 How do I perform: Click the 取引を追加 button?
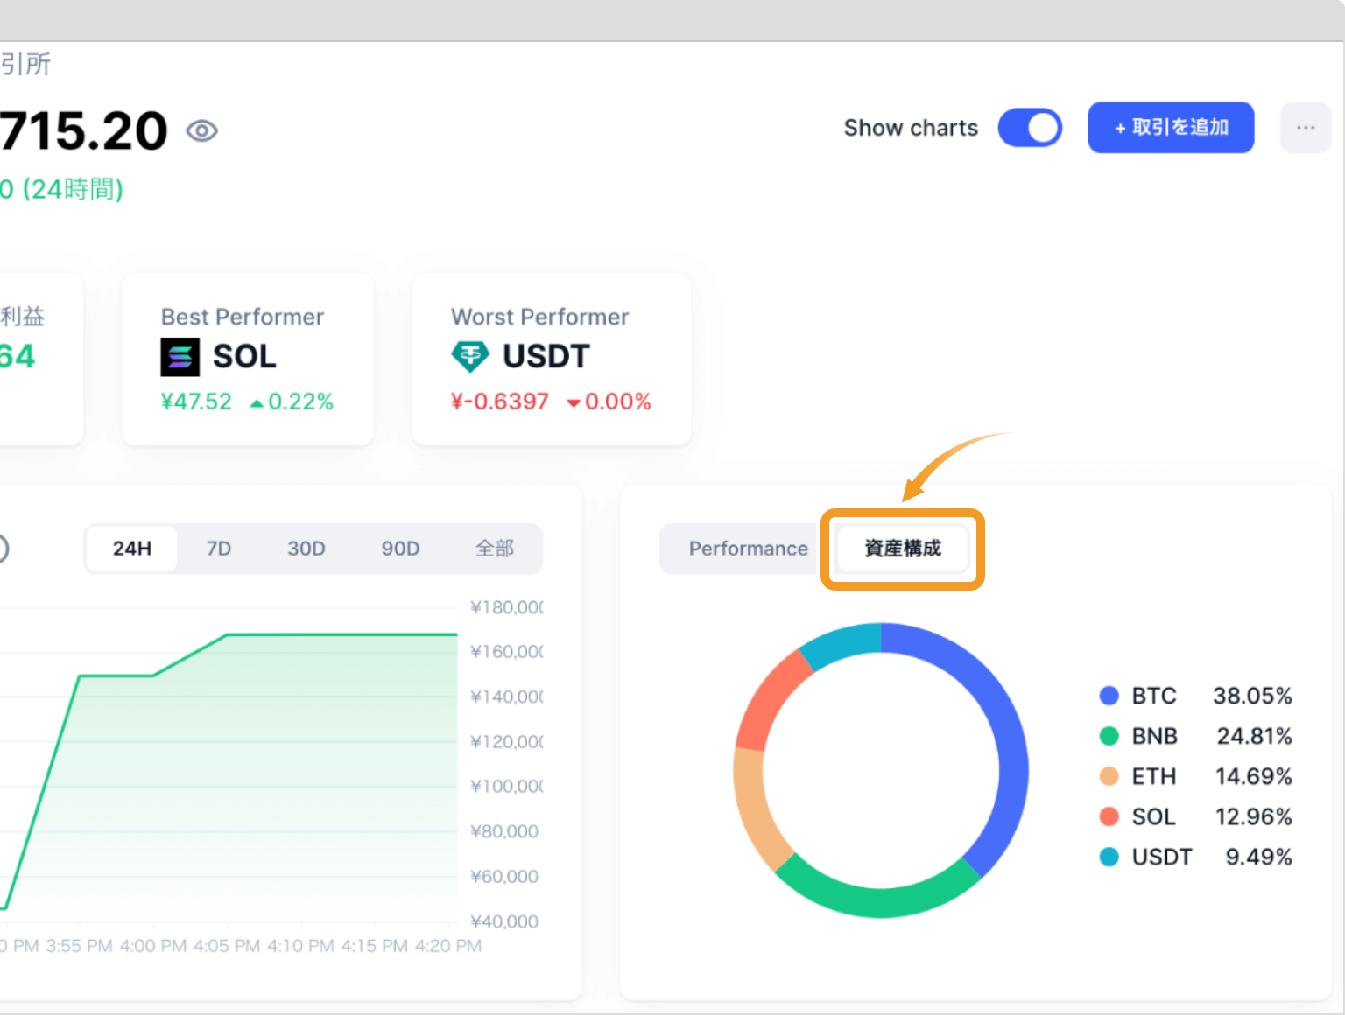(1171, 128)
